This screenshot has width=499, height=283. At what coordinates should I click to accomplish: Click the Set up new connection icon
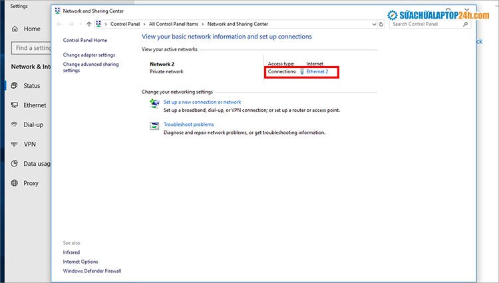(x=154, y=103)
